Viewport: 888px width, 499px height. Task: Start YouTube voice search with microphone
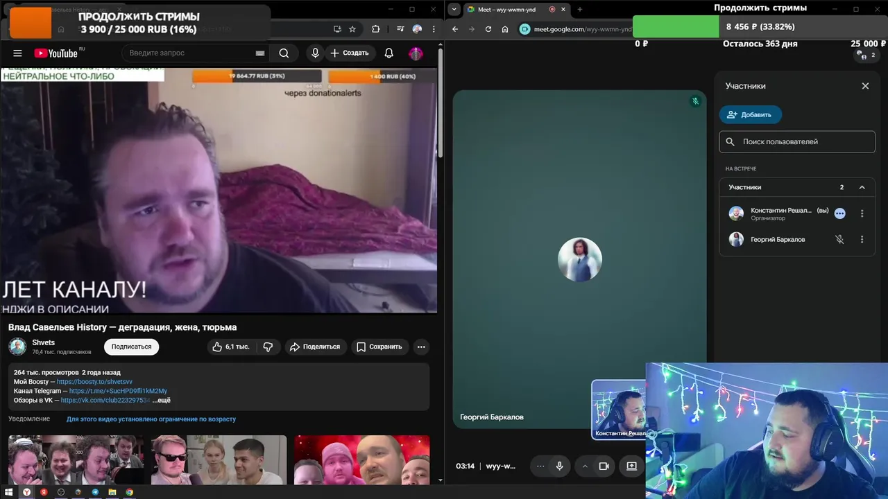pyautogui.click(x=316, y=53)
